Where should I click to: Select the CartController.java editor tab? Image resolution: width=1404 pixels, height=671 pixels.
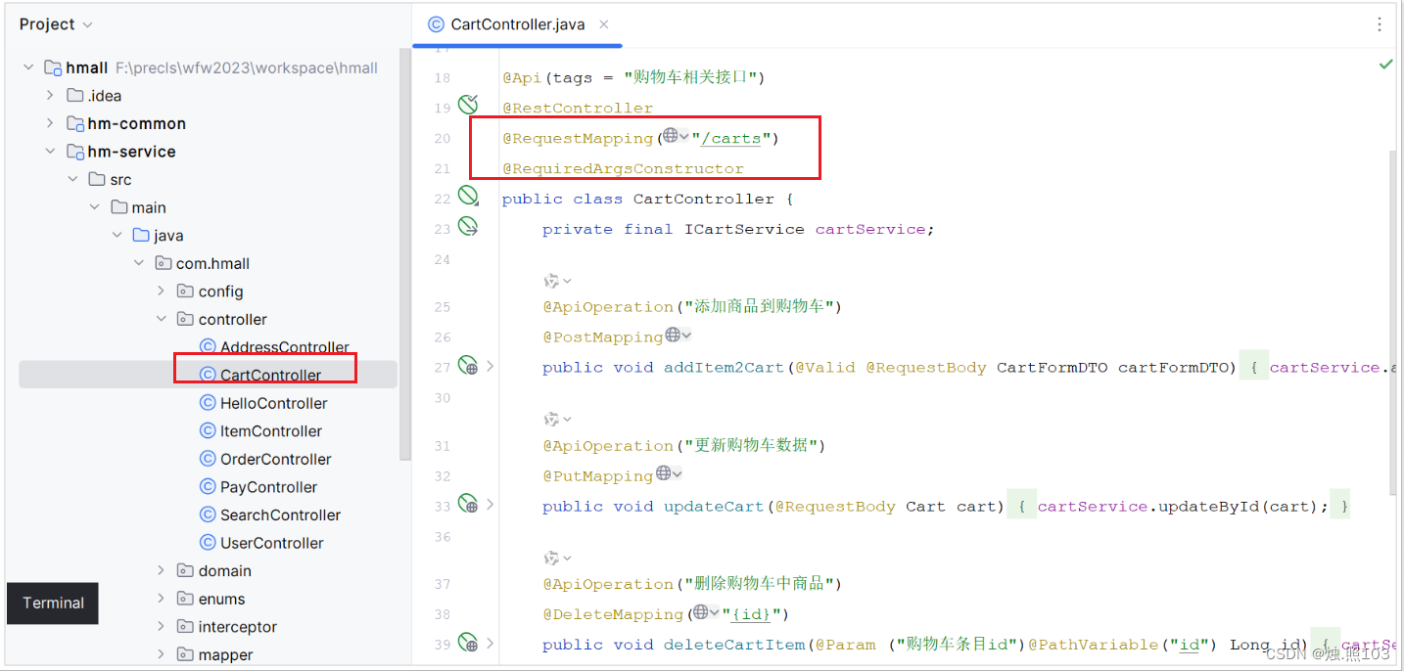click(x=518, y=24)
